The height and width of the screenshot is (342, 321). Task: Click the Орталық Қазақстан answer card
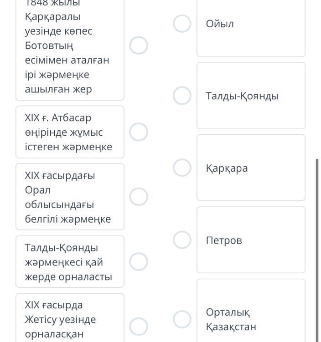point(251,314)
